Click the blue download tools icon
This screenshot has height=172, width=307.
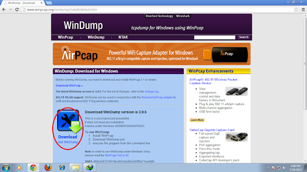click(69, 121)
